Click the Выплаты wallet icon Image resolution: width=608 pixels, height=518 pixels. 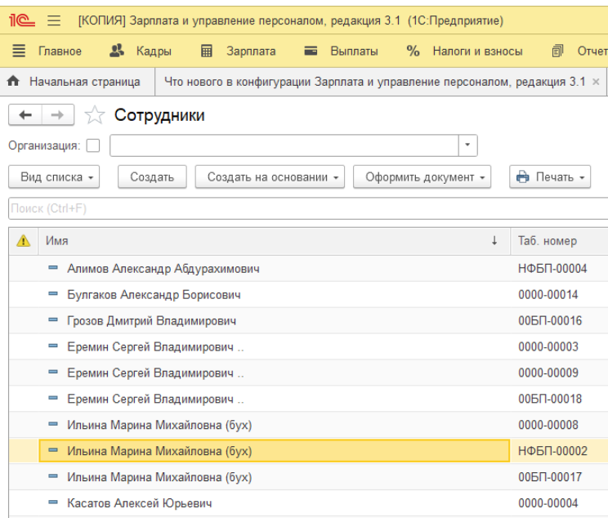311,51
